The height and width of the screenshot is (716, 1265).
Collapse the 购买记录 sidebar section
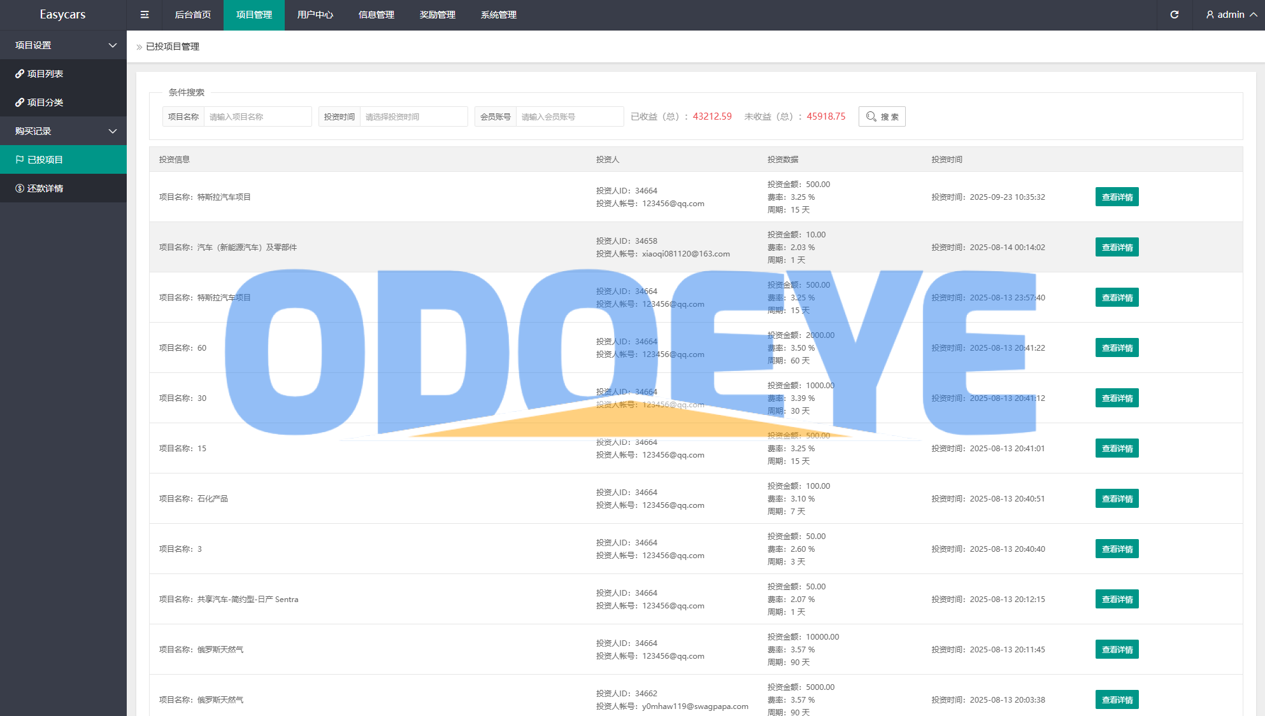tap(113, 131)
